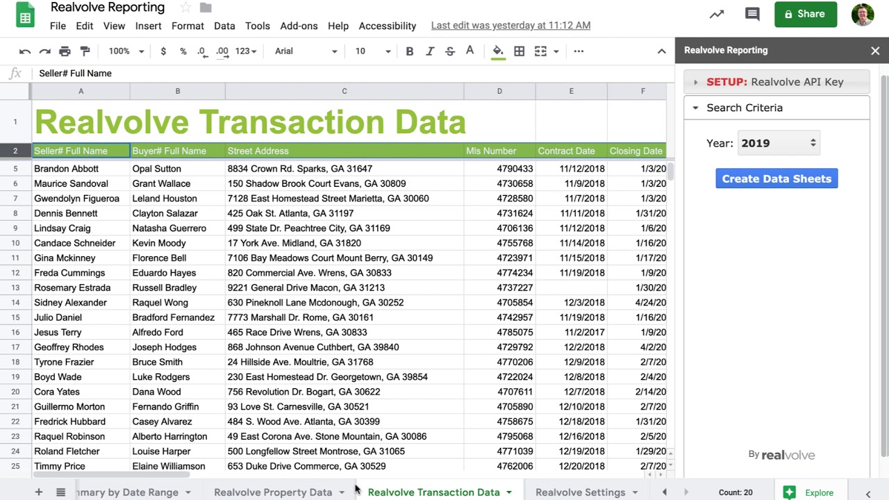
Task: Click the Count: 20 status indicator
Action: [x=736, y=492]
